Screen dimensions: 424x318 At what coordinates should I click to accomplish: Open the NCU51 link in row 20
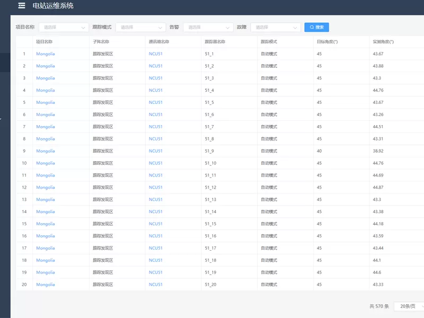(155, 285)
